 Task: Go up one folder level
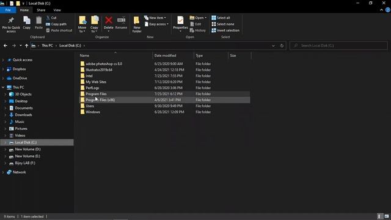point(26,46)
